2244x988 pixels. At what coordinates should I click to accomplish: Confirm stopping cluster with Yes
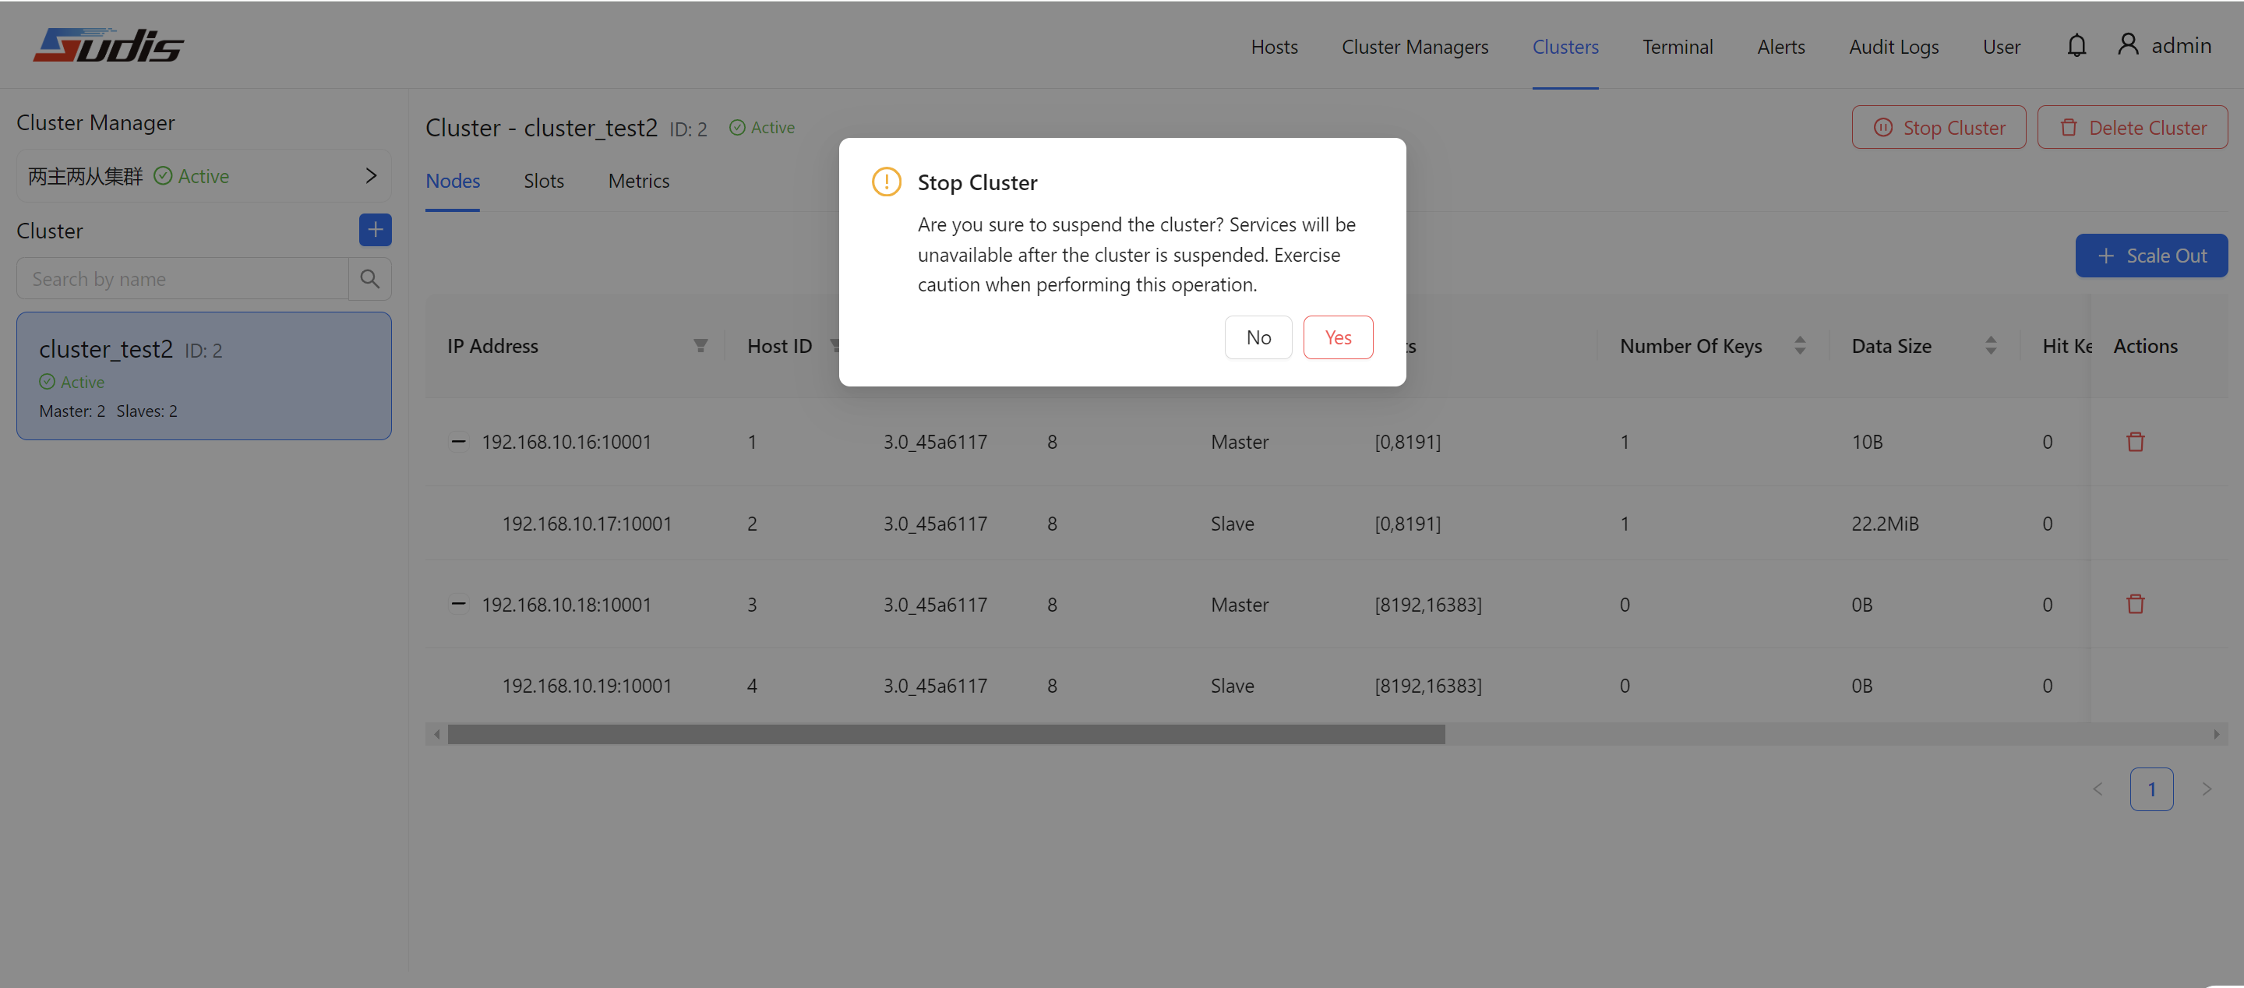coord(1338,337)
